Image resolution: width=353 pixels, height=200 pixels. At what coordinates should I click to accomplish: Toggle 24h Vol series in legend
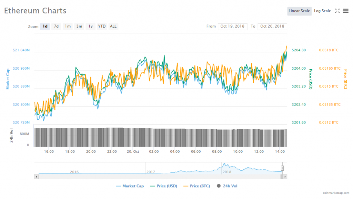[x=227, y=186]
